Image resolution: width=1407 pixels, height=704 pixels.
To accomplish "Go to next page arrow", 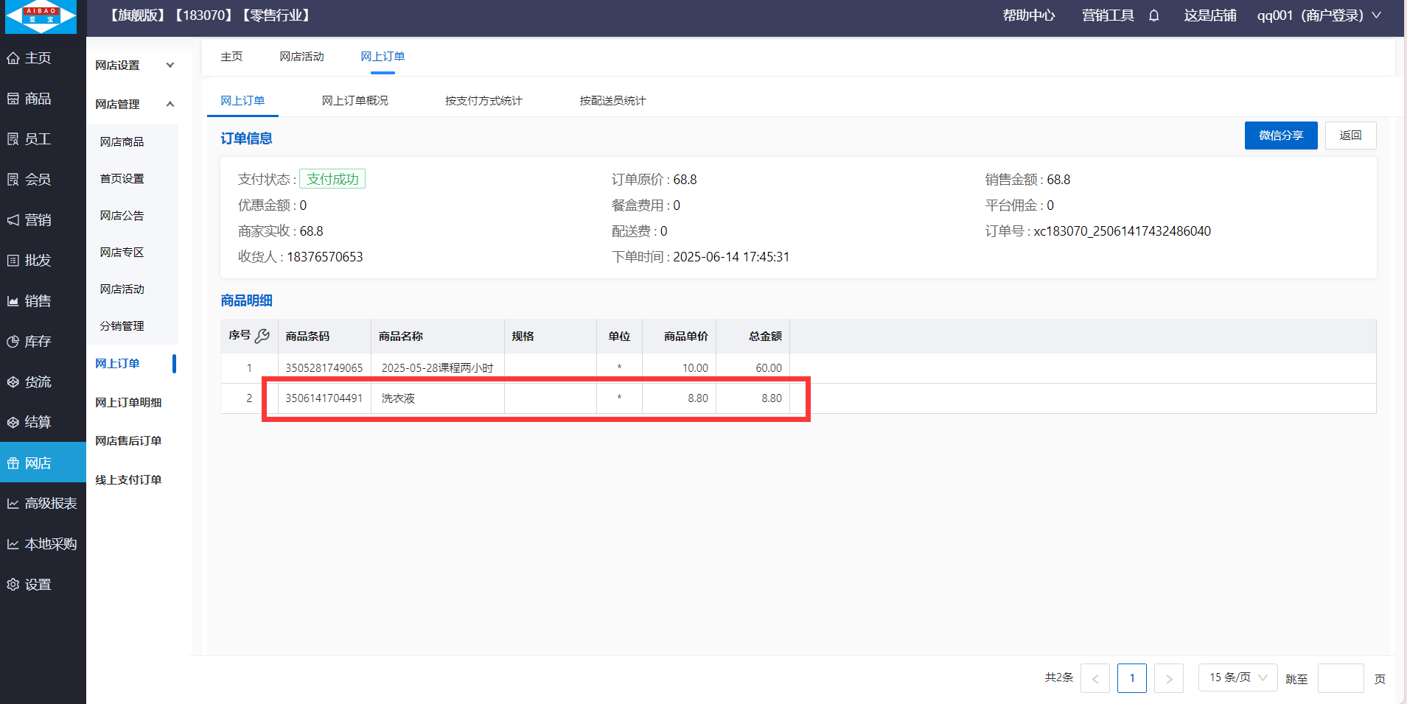I will point(1168,678).
